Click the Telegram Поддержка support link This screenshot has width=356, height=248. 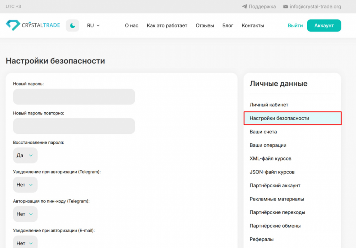(259, 6)
